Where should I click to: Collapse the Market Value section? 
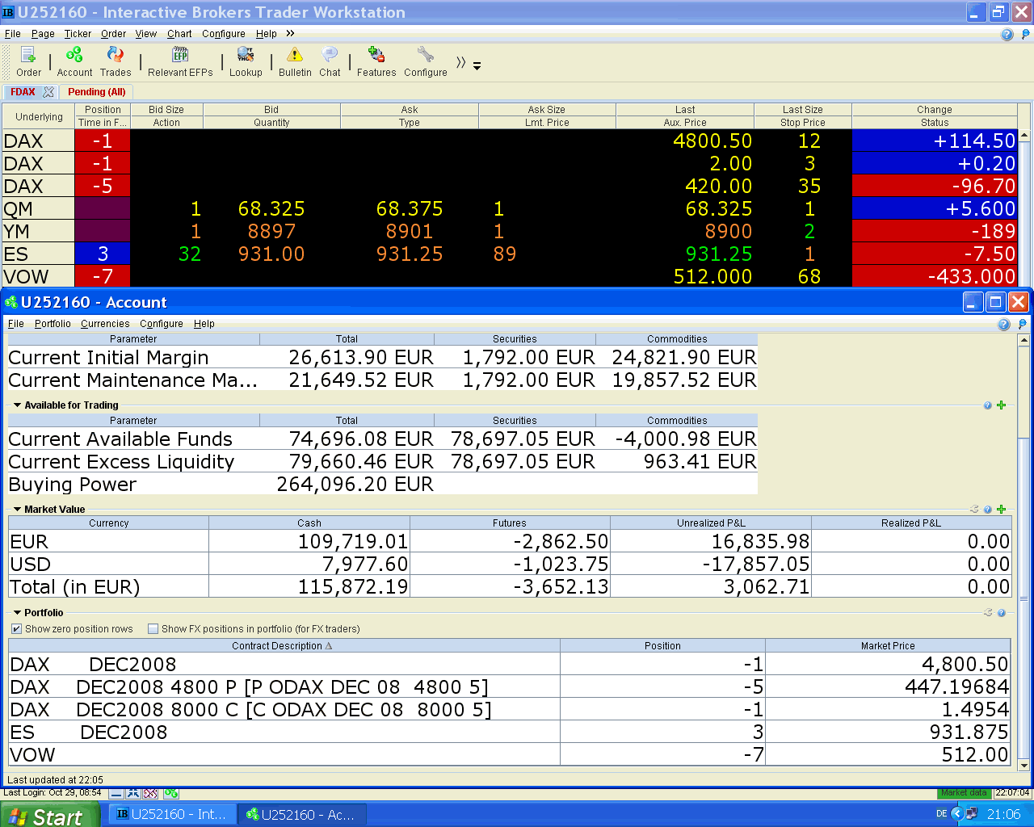pyautogui.click(x=18, y=510)
